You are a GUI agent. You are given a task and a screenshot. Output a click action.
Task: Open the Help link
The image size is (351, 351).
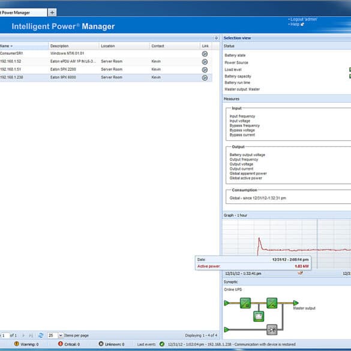point(295,24)
